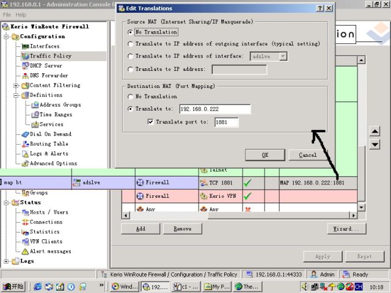Collapse the Definitions tree node
This screenshot has height=293, width=391.
click(x=16, y=95)
